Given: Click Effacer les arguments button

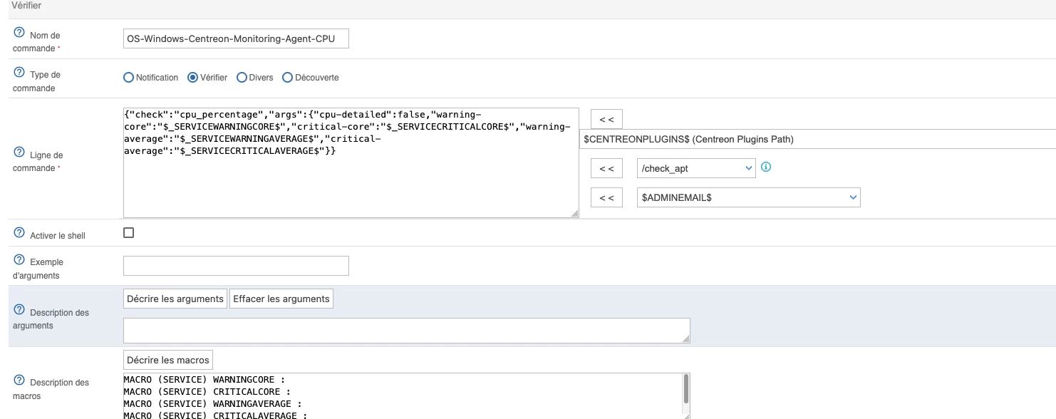Looking at the screenshot, I should 281,299.
